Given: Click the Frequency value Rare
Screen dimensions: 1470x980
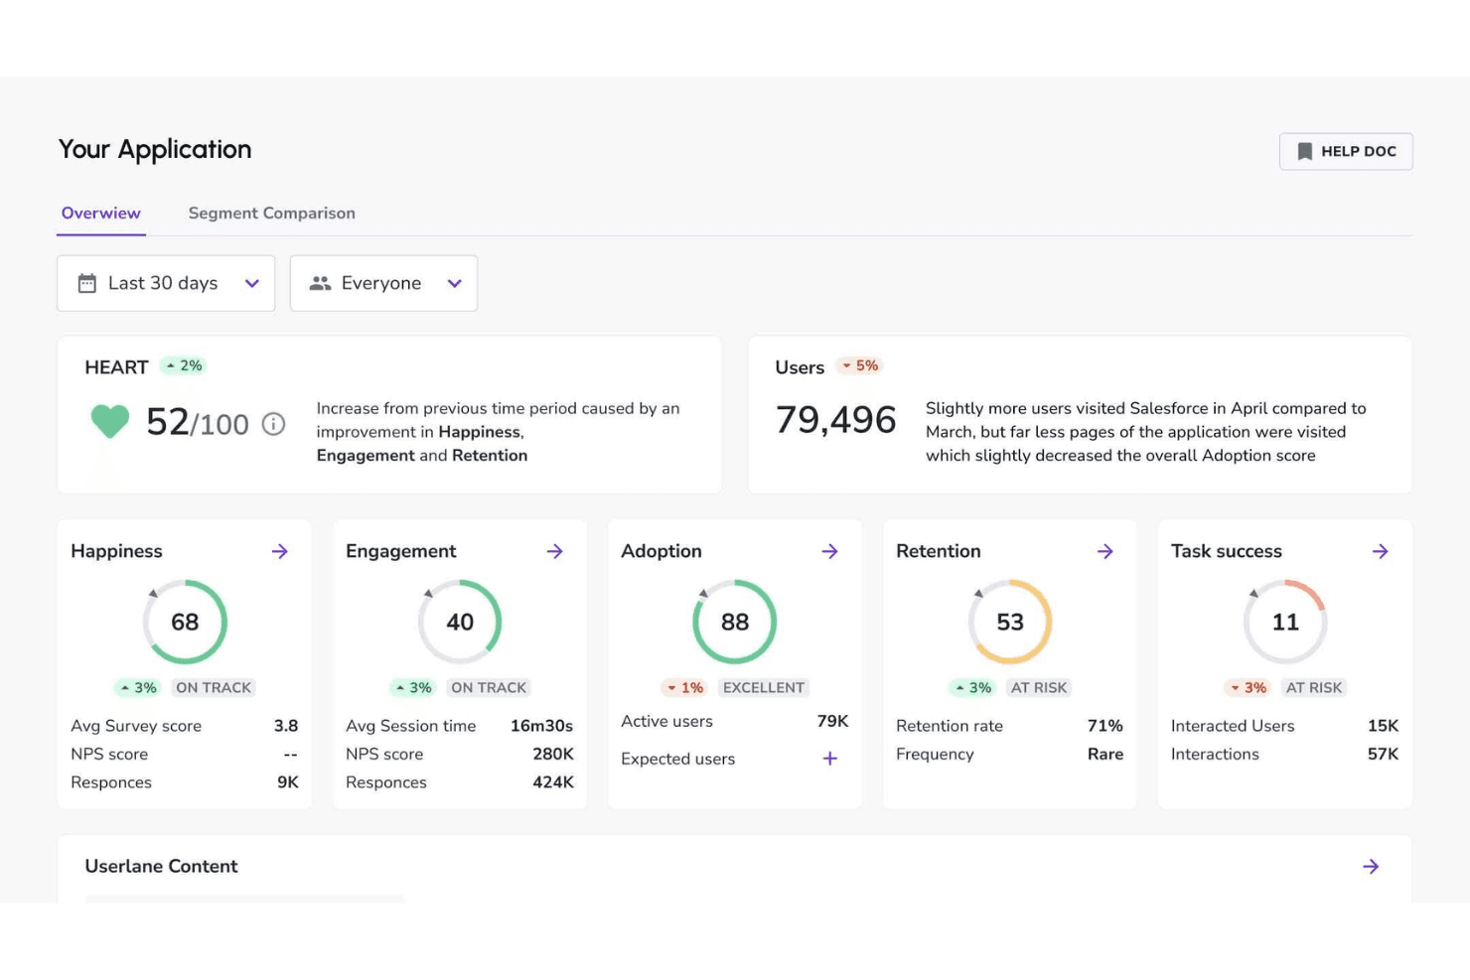Looking at the screenshot, I should click(1105, 754).
